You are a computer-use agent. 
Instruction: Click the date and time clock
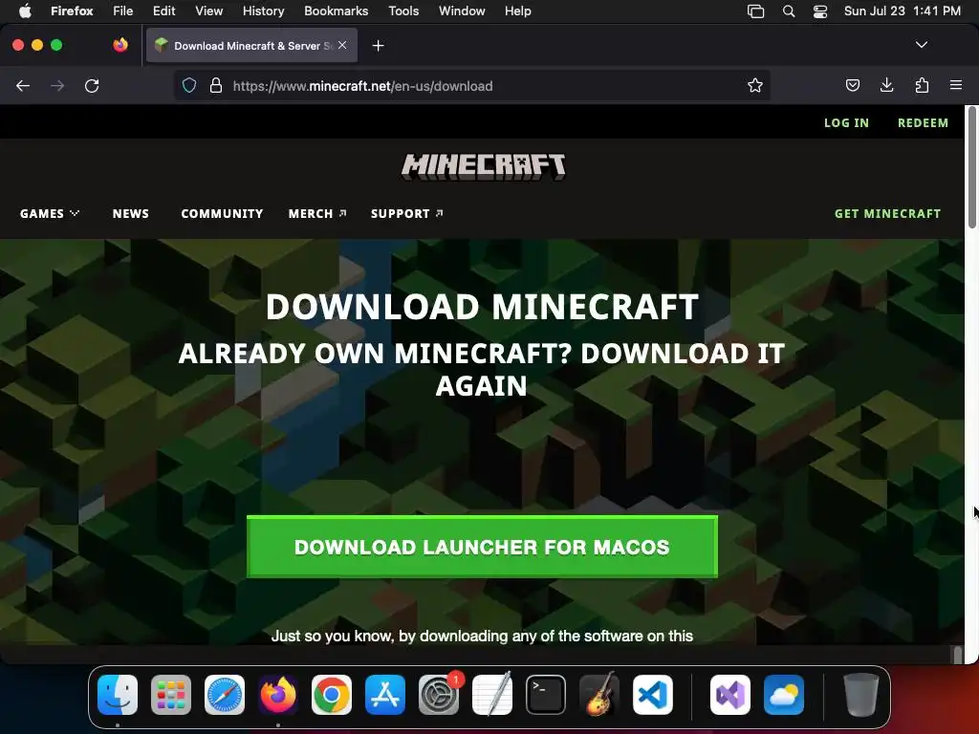903,11
